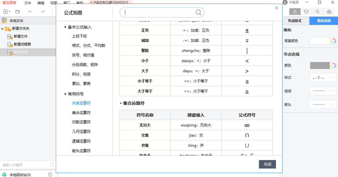Click the new folder icon in toolbar

18,12
